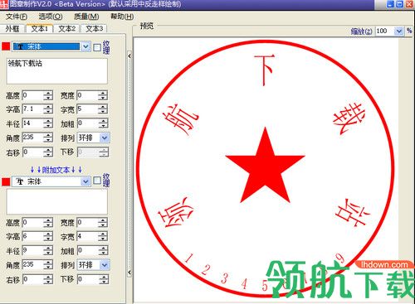
Task: Click the lower 字高 field showing 6
Action: click(x=32, y=236)
